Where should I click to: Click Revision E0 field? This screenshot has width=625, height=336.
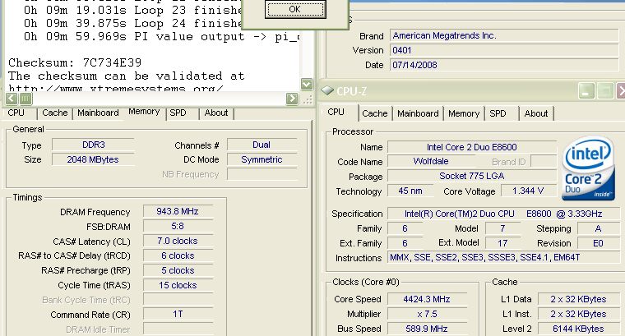(x=599, y=243)
